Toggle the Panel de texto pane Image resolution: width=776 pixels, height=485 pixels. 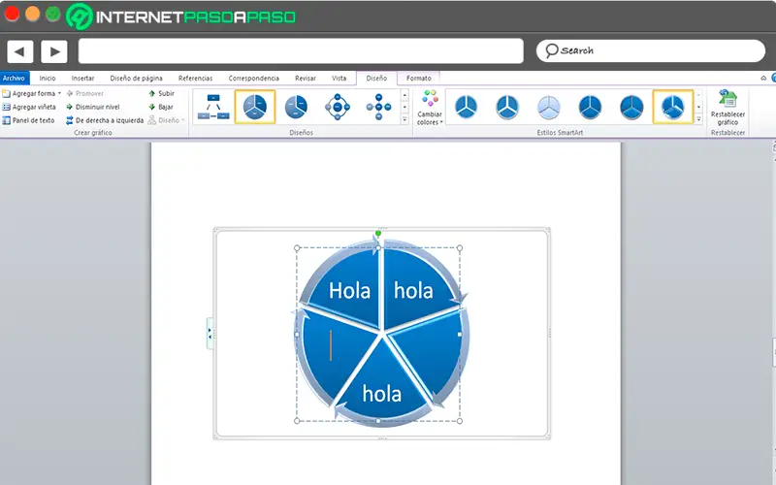click(28, 120)
